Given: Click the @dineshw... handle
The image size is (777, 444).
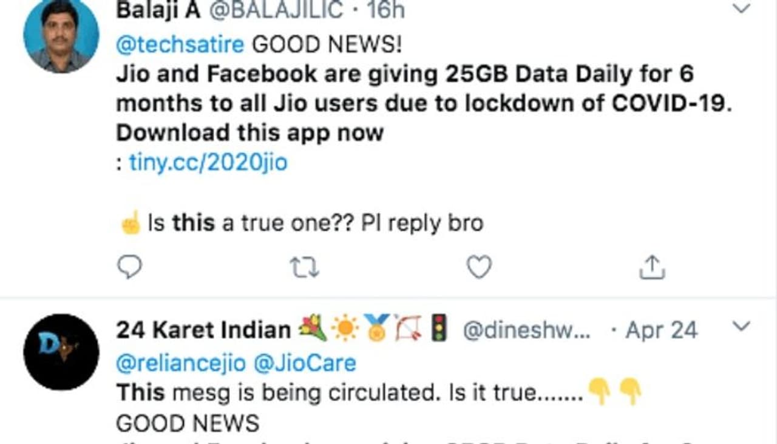Looking at the screenshot, I should coord(526,330).
